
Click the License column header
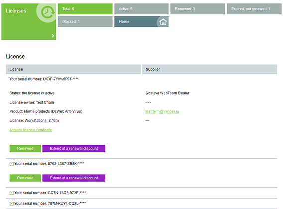pyautogui.click(x=74, y=69)
